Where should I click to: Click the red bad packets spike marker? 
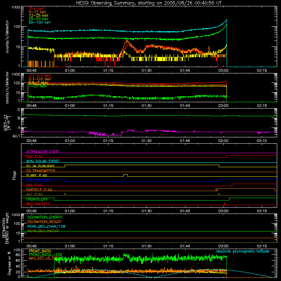tap(224, 204)
